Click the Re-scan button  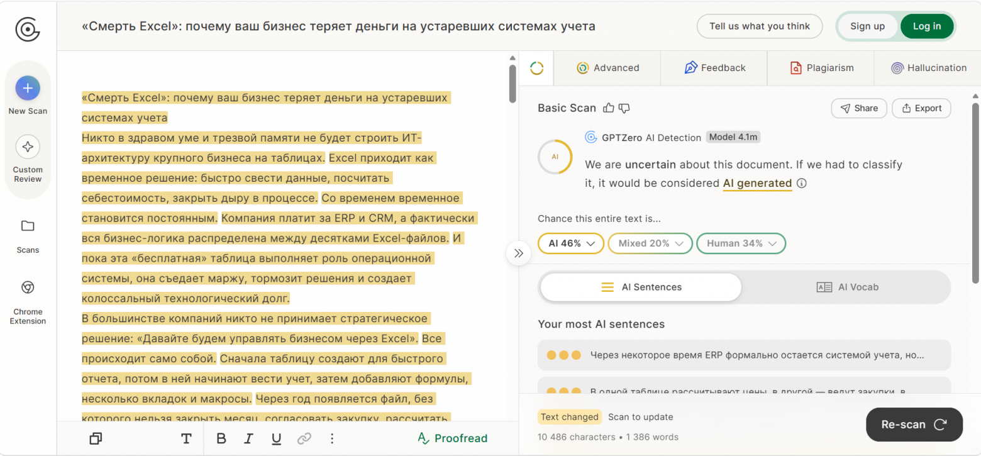coord(914,425)
